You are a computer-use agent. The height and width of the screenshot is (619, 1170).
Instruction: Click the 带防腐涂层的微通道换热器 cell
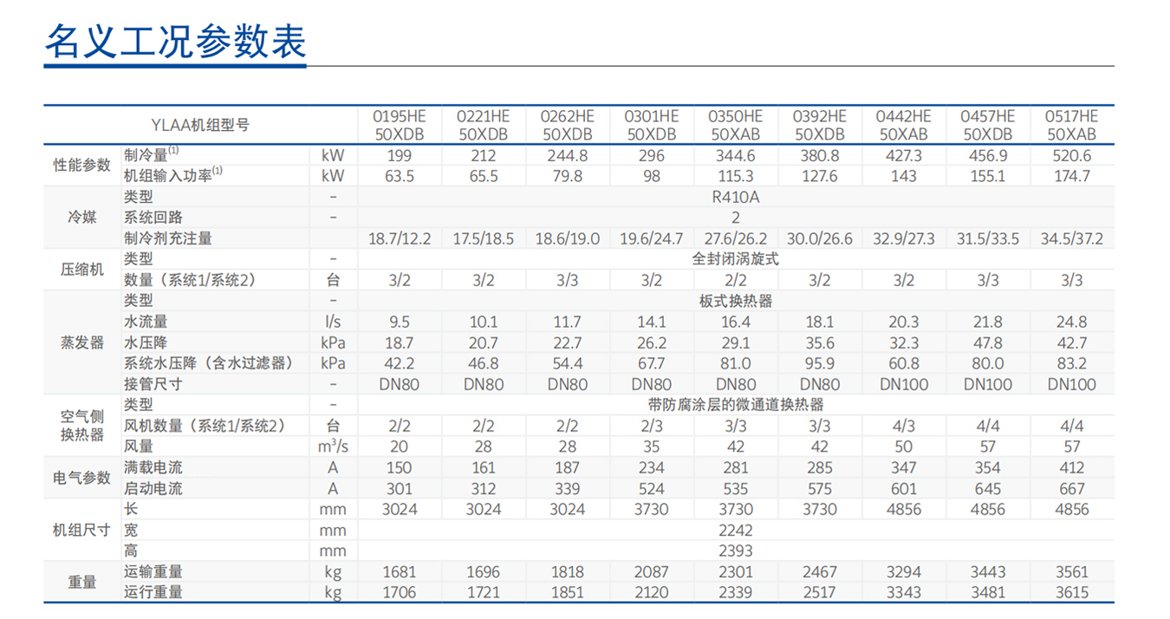point(735,404)
